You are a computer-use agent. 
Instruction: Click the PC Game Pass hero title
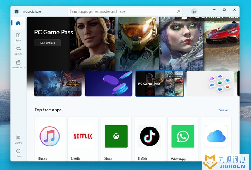[x=54, y=32]
